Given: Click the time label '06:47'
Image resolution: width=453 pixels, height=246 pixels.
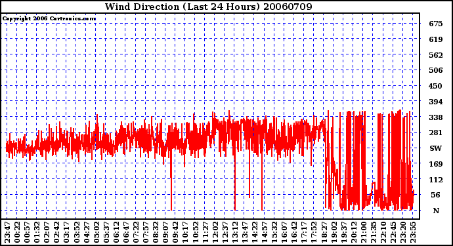Looking at the screenshot, I should point(126,232).
